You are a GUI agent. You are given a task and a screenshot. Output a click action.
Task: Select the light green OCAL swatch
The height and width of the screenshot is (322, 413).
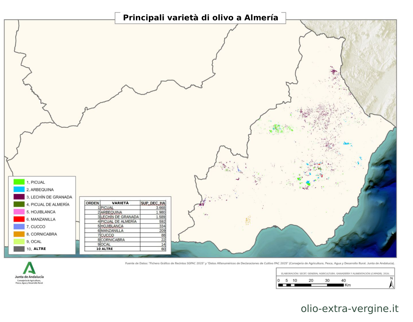pyautogui.click(x=19, y=241)
